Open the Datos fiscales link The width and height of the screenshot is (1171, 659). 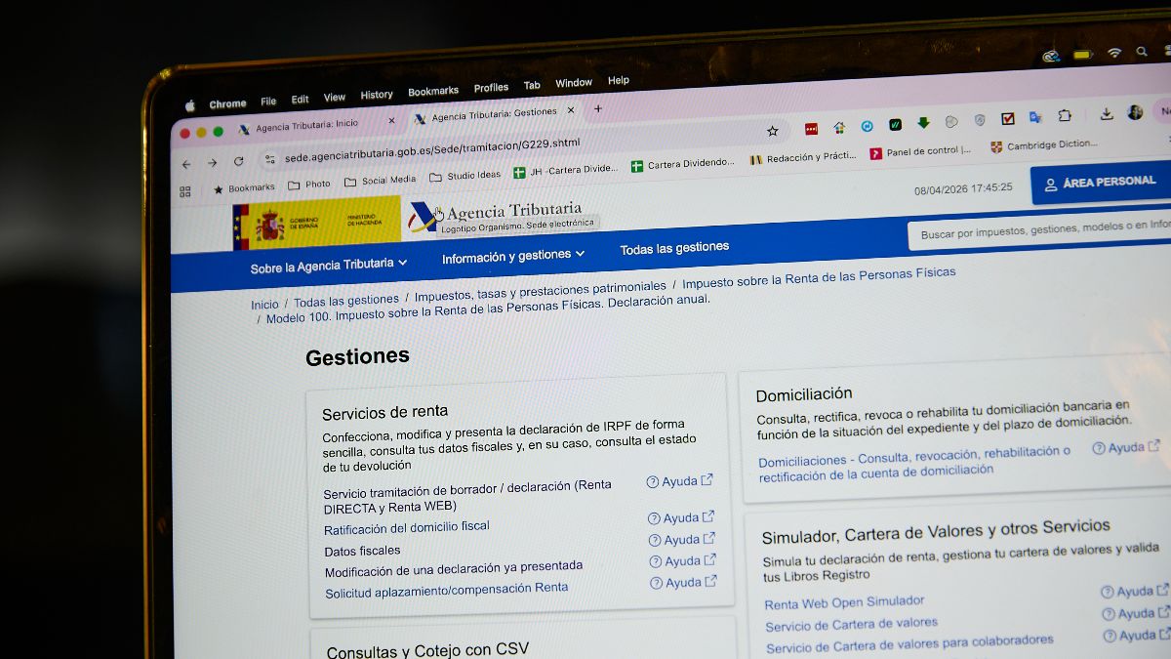tap(362, 551)
